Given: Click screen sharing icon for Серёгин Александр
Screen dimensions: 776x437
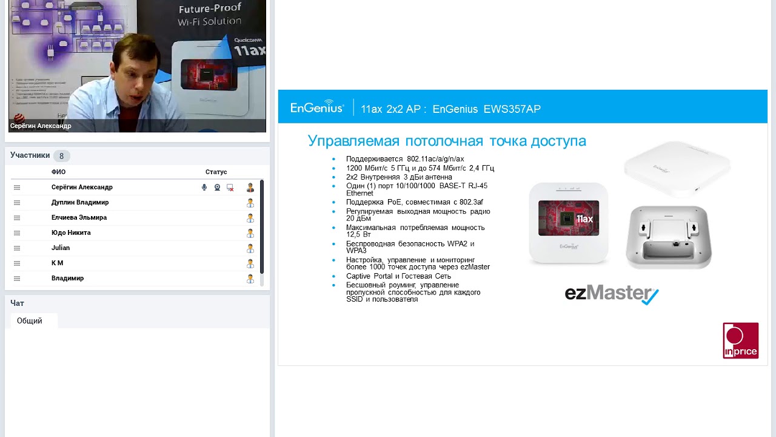Looking at the screenshot, I should (230, 188).
